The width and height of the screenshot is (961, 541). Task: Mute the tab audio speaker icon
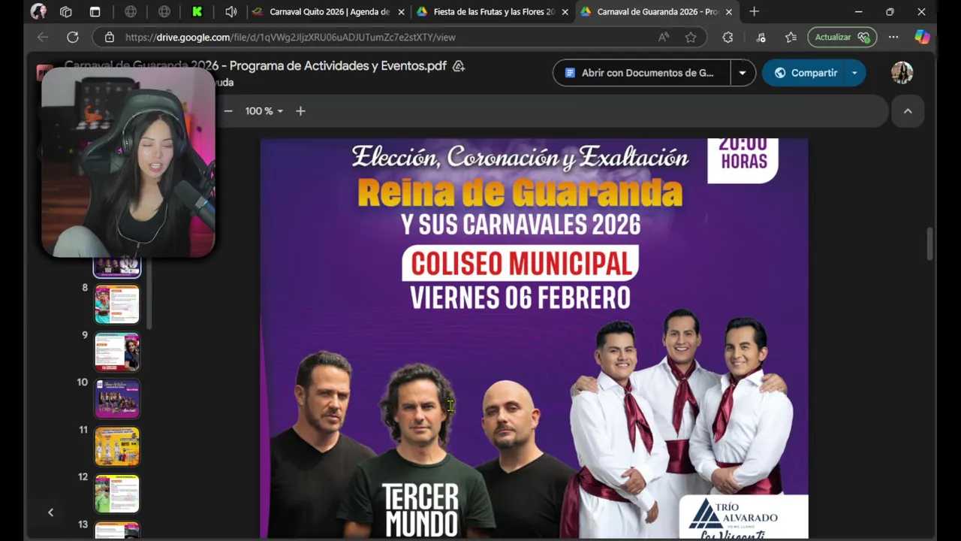(x=231, y=12)
